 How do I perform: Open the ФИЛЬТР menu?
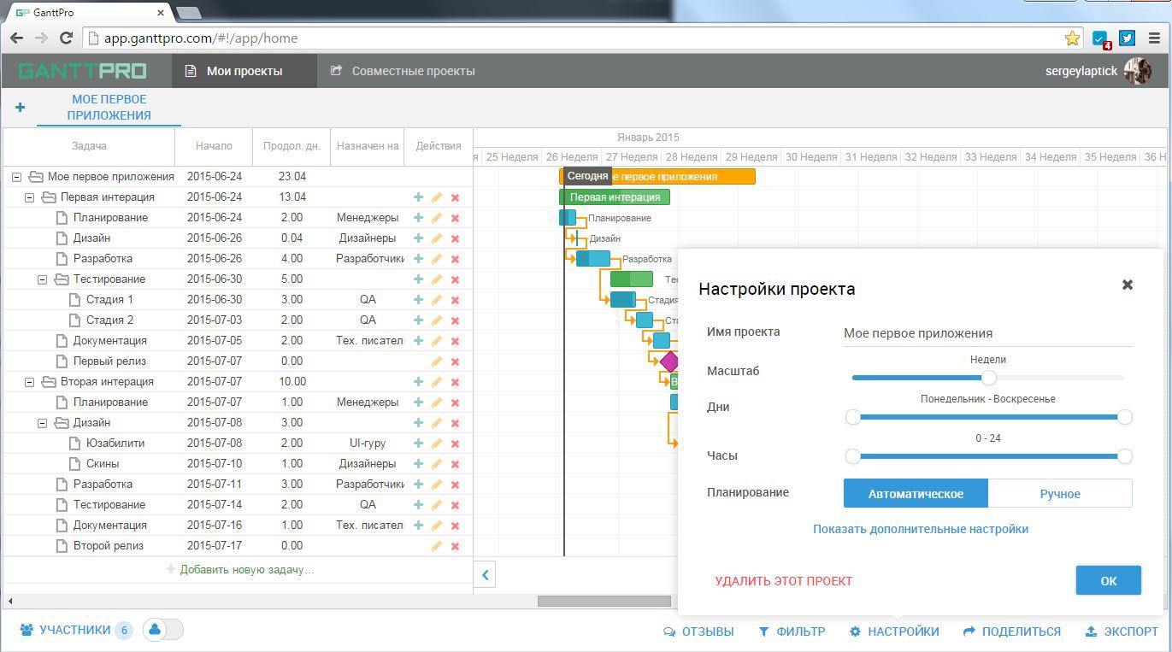(792, 631)
